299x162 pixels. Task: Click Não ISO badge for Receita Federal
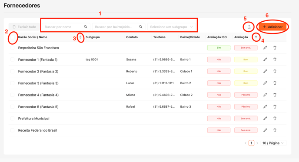tap(219, 130)
